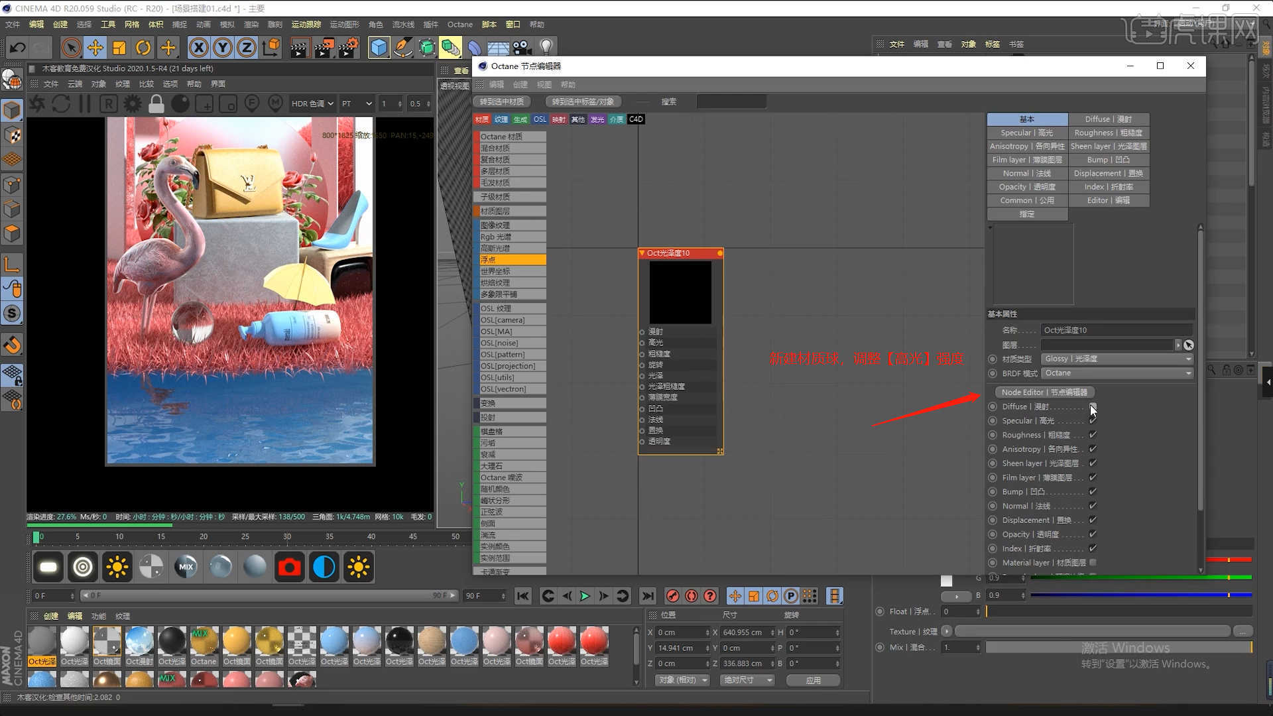Click the Undo arrow icon
Image resolution: width=1273 pixels, height=716 pixels.
click(x=18, y=48)
